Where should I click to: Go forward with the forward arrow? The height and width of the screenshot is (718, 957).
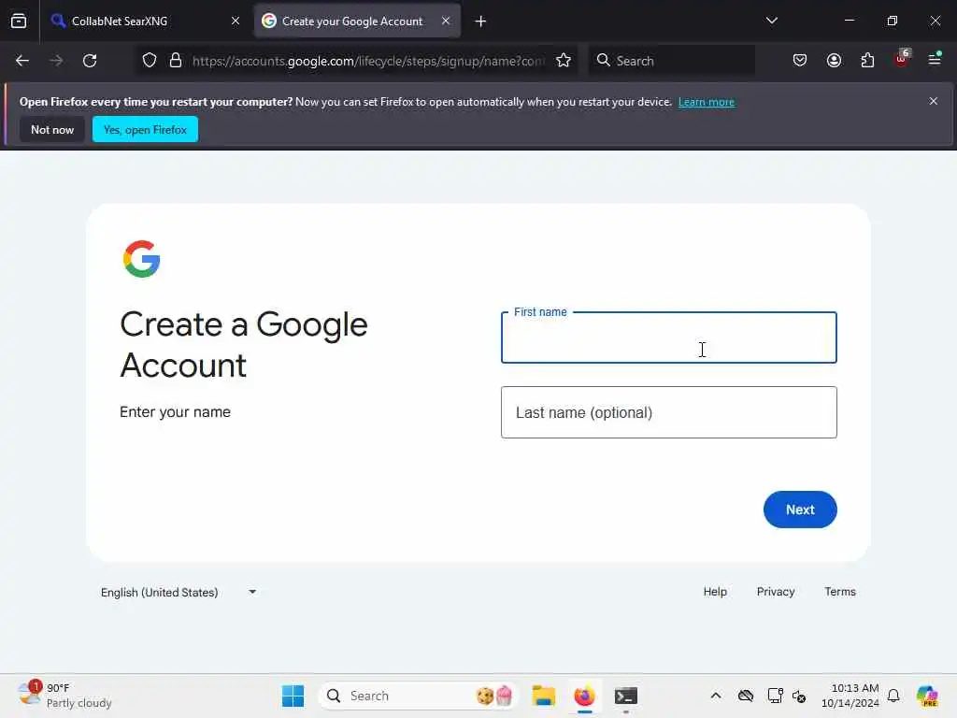click(56, 61)
